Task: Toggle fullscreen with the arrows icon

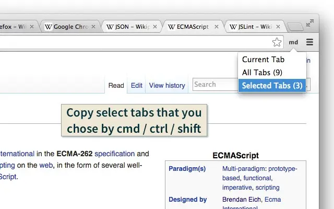Action: (309, 23)
